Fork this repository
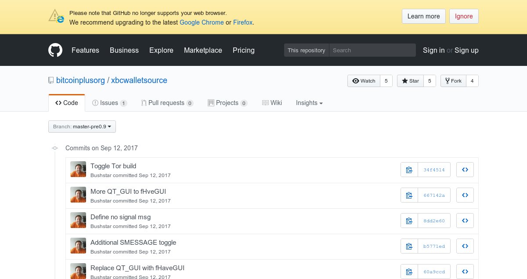Viewport: 527px width, 279px height. point(453,81)
